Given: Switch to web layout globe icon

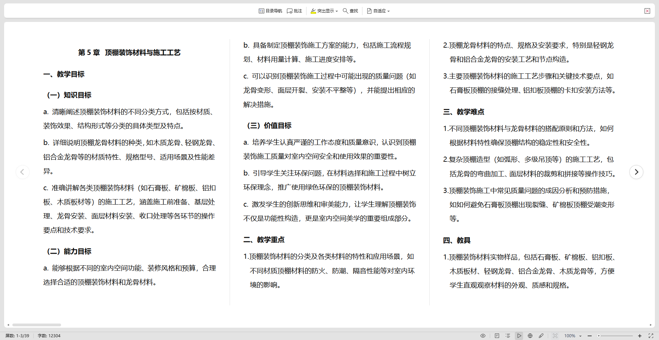Looking at the screenshot, I should 530,336.
